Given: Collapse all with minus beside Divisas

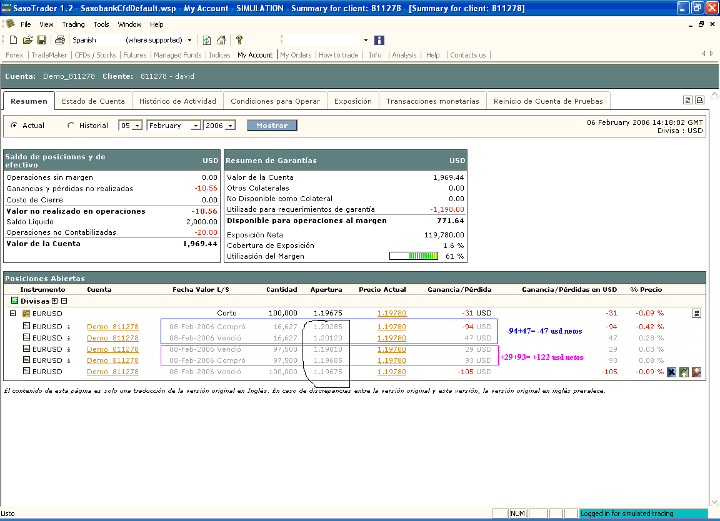Looking at the screenshot, I should [64, 301].
